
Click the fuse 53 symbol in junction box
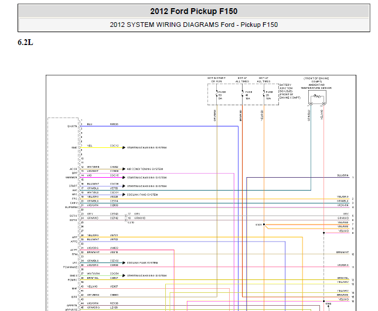pyautogui.click(x=217, y=95)
